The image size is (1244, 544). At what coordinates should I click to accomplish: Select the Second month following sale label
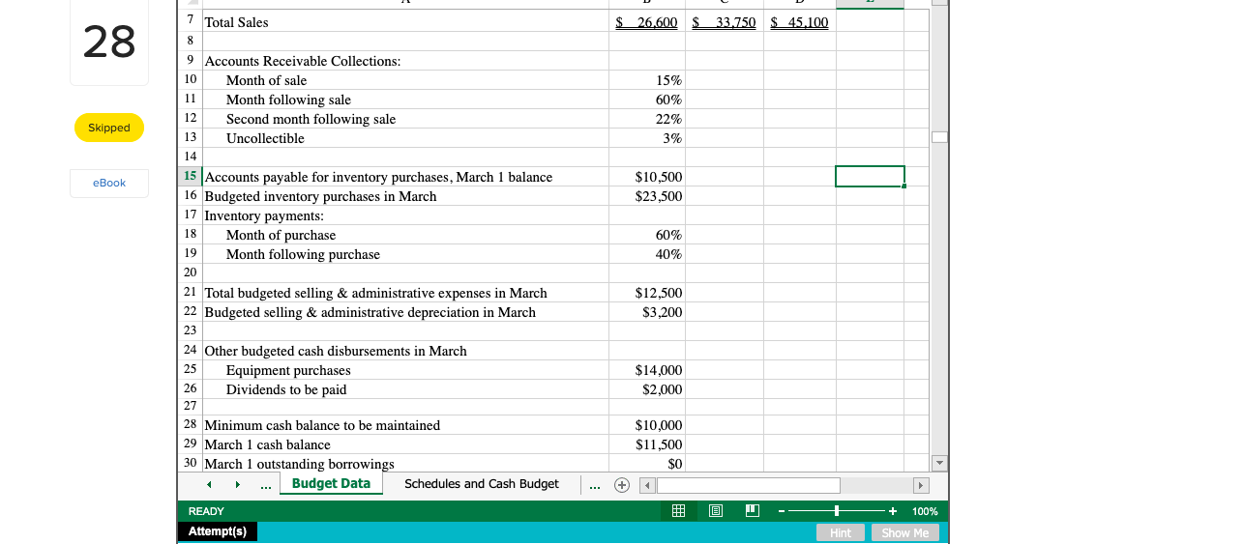point(311,119)
